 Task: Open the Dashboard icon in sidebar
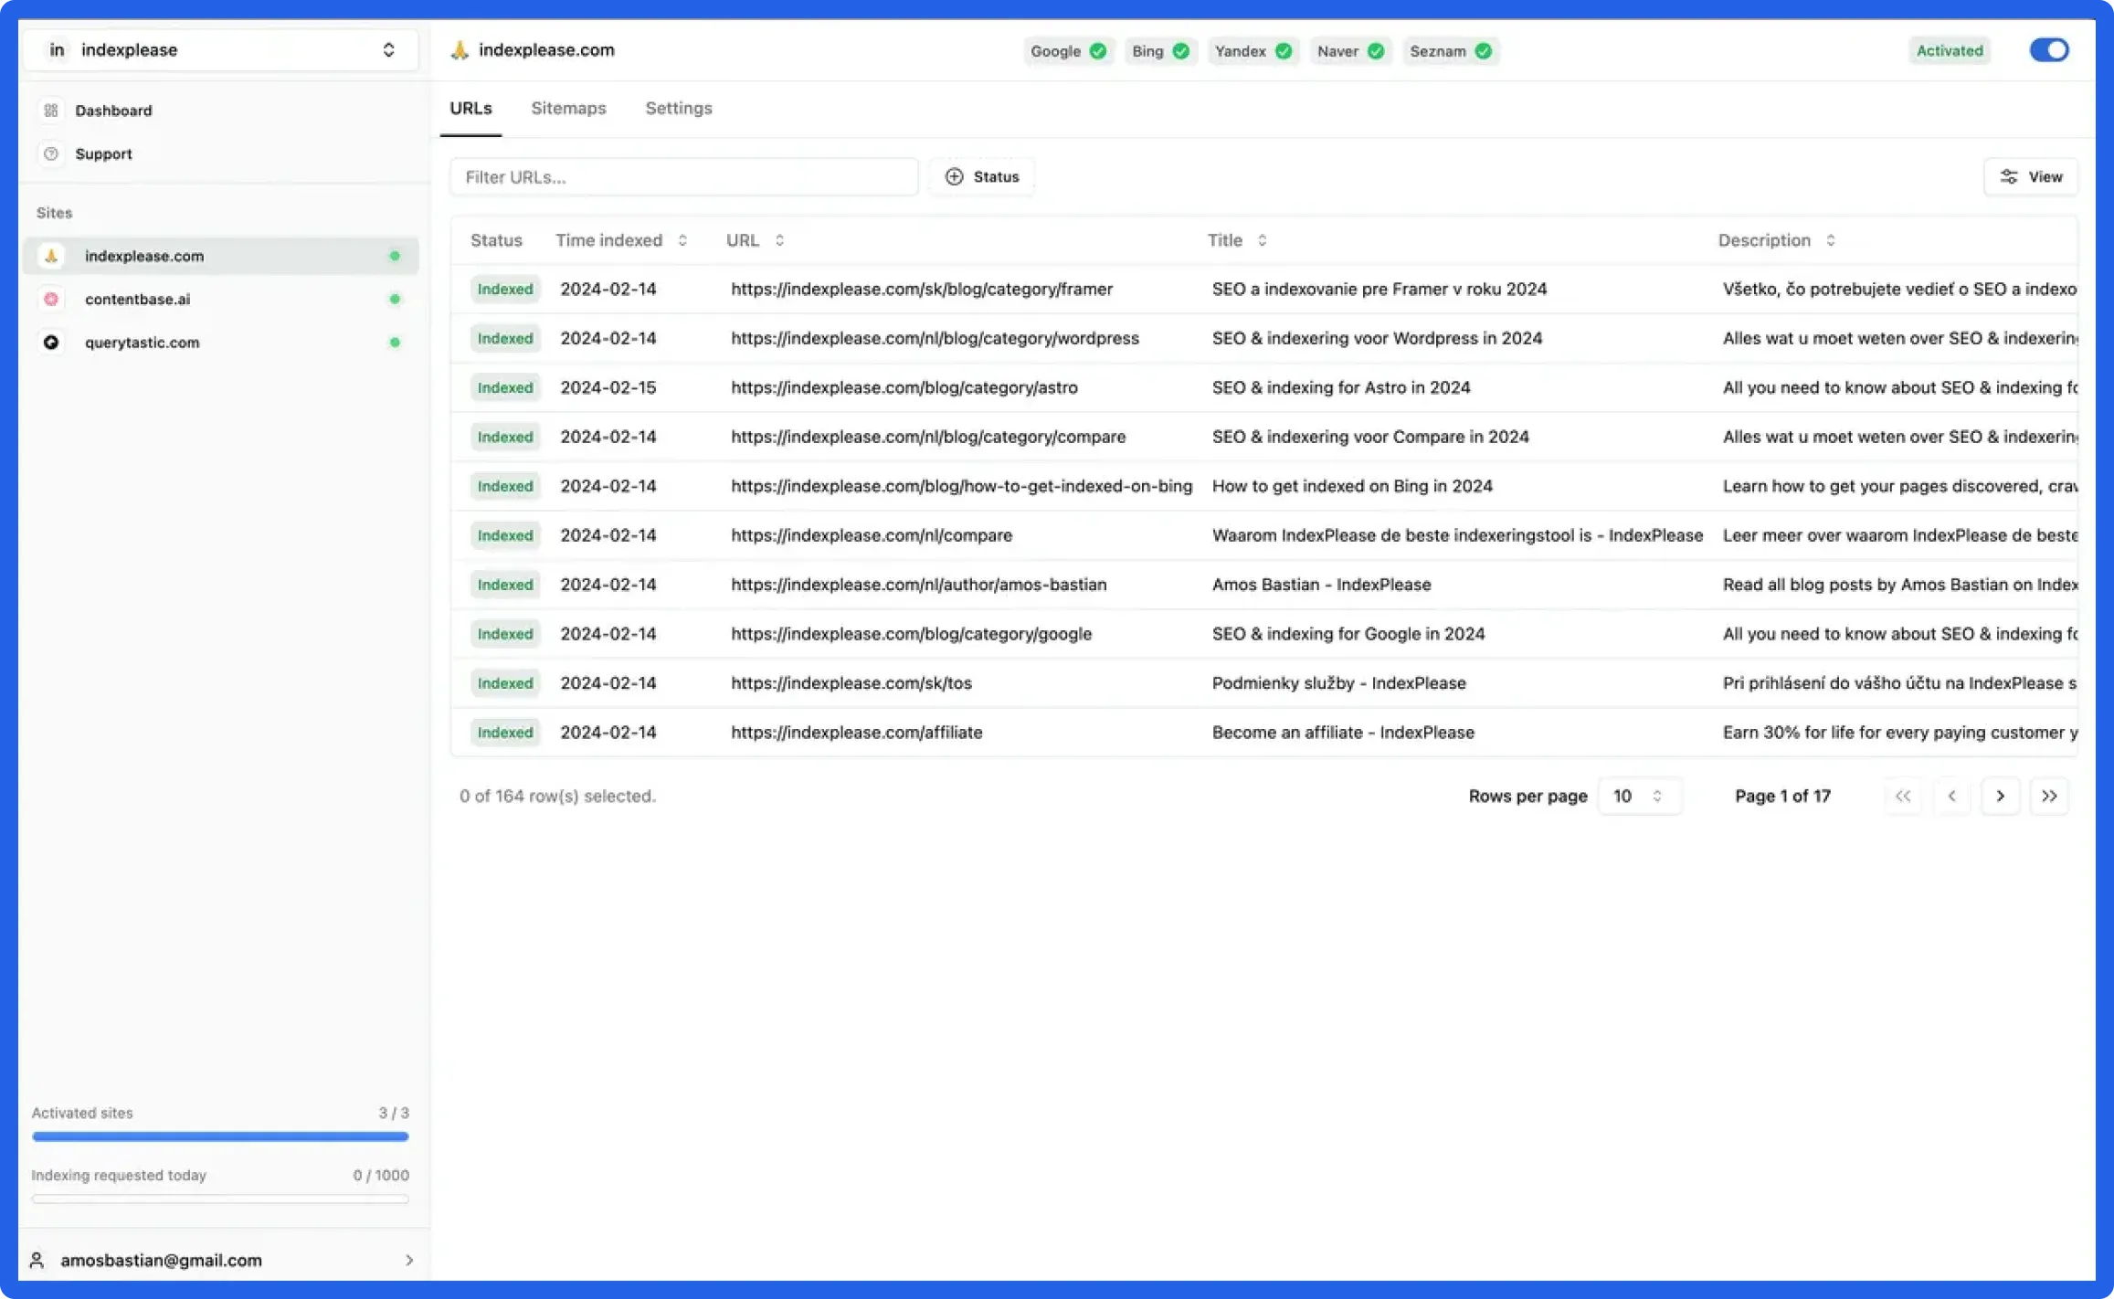click(x=51, y=111)
